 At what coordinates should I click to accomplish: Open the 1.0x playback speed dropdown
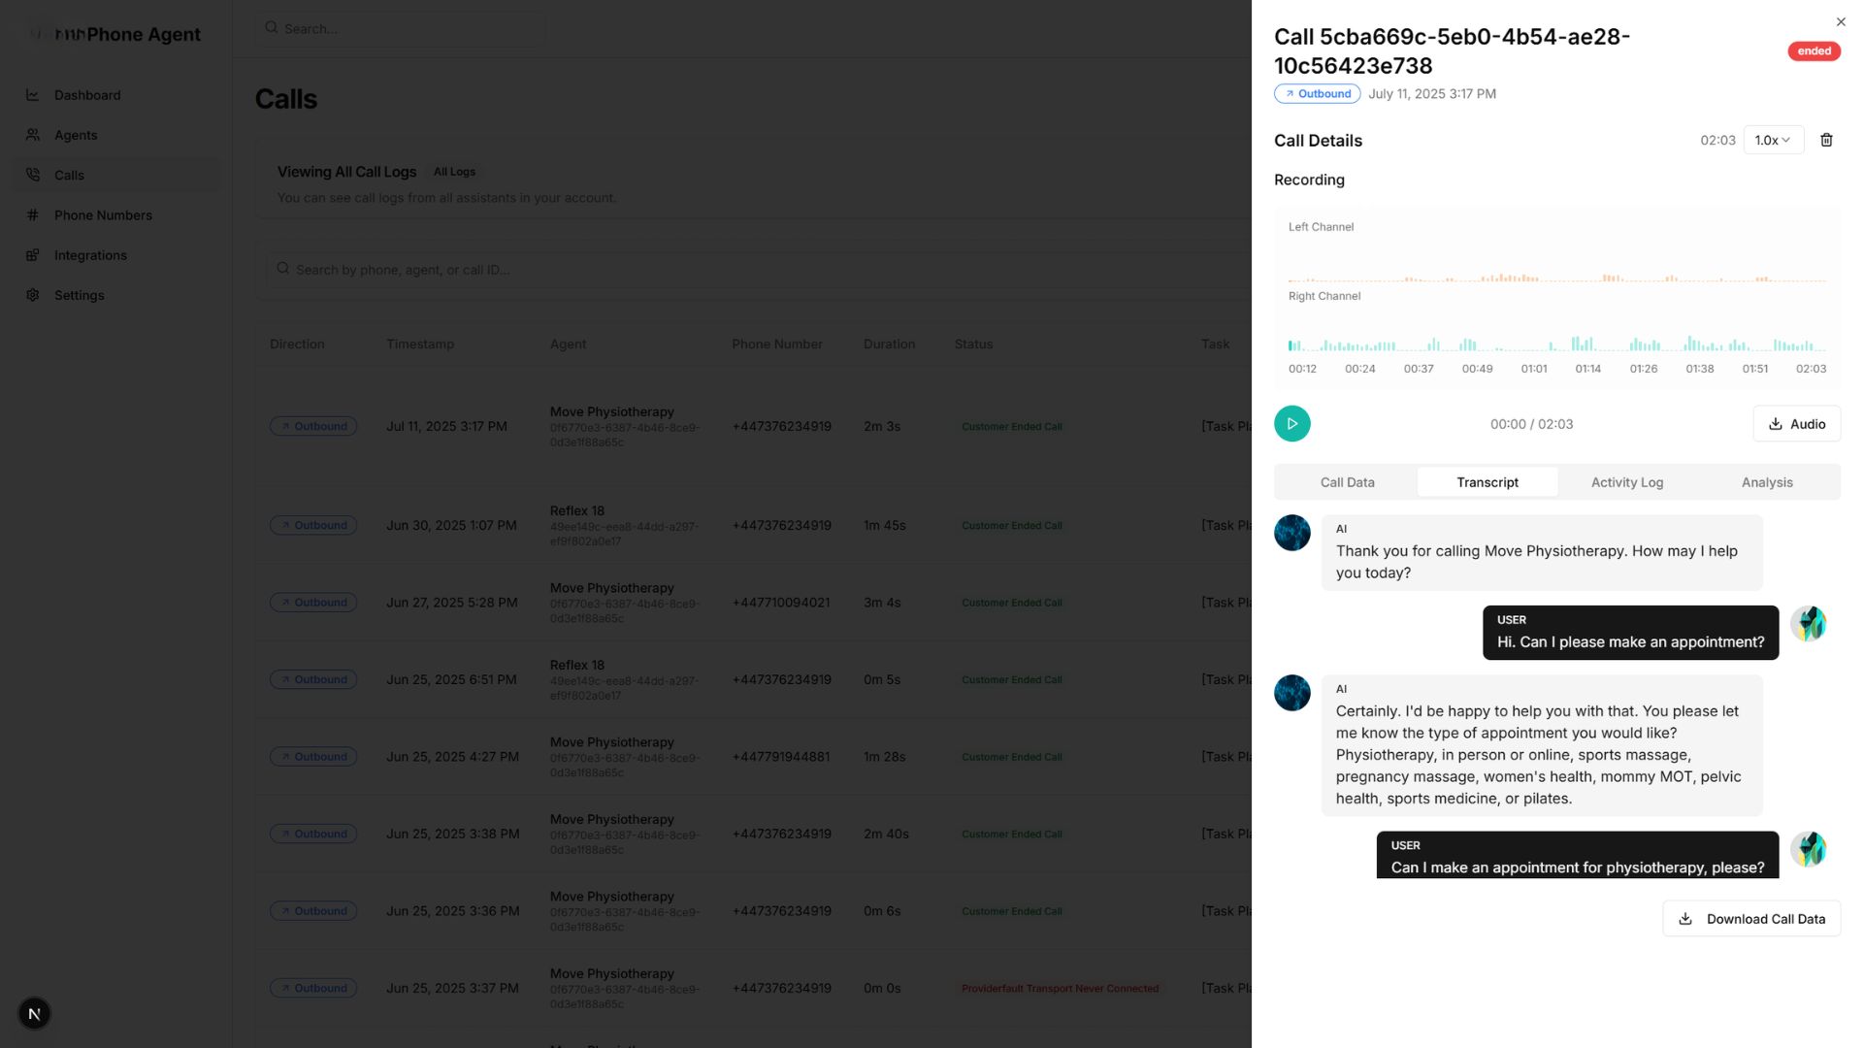point(1773,140)
